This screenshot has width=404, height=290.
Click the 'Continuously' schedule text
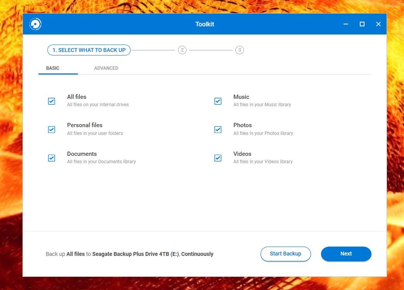(197, 254)
